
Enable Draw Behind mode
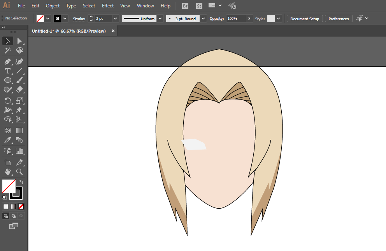[14, 216]
